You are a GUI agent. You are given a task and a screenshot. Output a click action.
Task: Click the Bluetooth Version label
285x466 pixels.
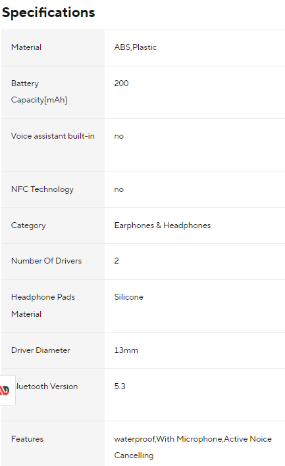(47, 386)
